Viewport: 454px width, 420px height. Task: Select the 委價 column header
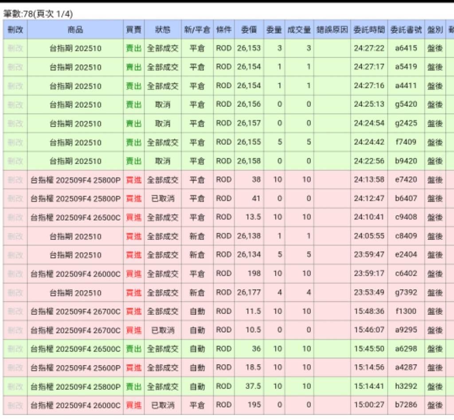[249, 30]
